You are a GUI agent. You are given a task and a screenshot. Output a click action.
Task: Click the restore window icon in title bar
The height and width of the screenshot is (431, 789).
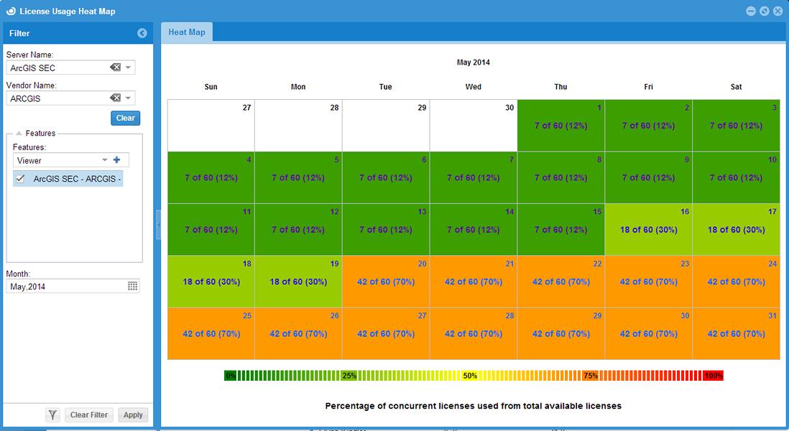coord(765,11)
